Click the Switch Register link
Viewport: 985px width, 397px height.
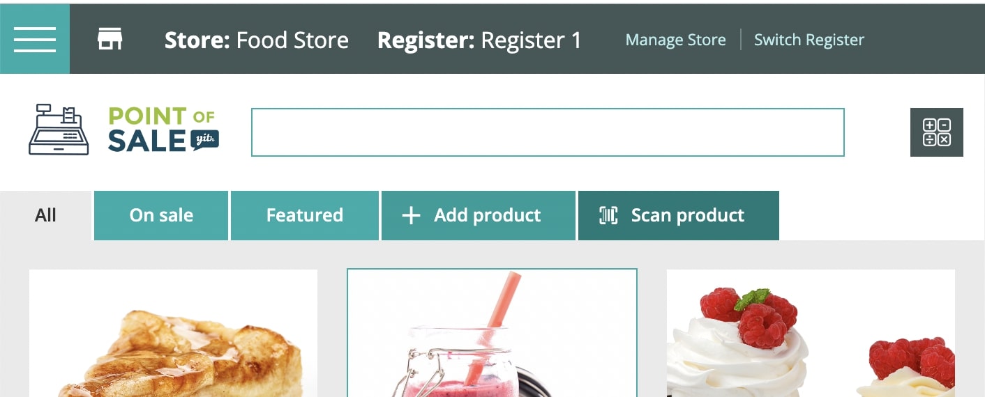(x=809, y=40)
